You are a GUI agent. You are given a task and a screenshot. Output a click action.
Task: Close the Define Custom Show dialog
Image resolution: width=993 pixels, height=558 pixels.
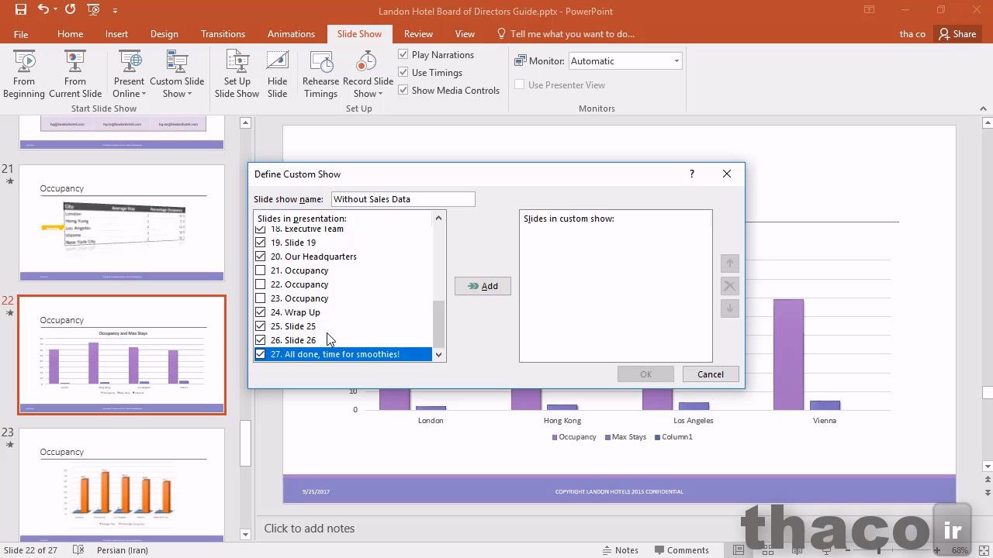[x=727, y=174]
